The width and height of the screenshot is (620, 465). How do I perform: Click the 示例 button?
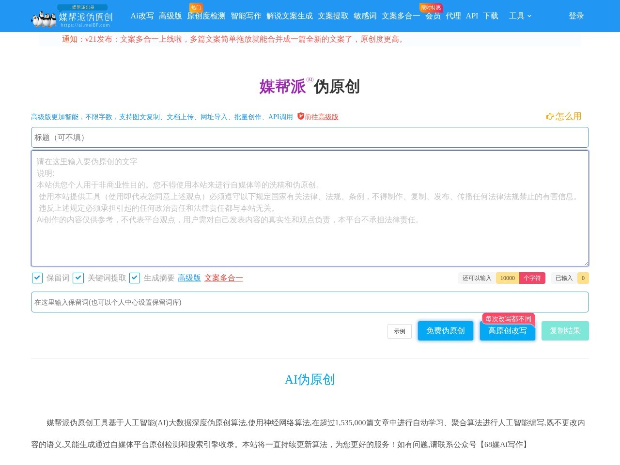(399, 331)
